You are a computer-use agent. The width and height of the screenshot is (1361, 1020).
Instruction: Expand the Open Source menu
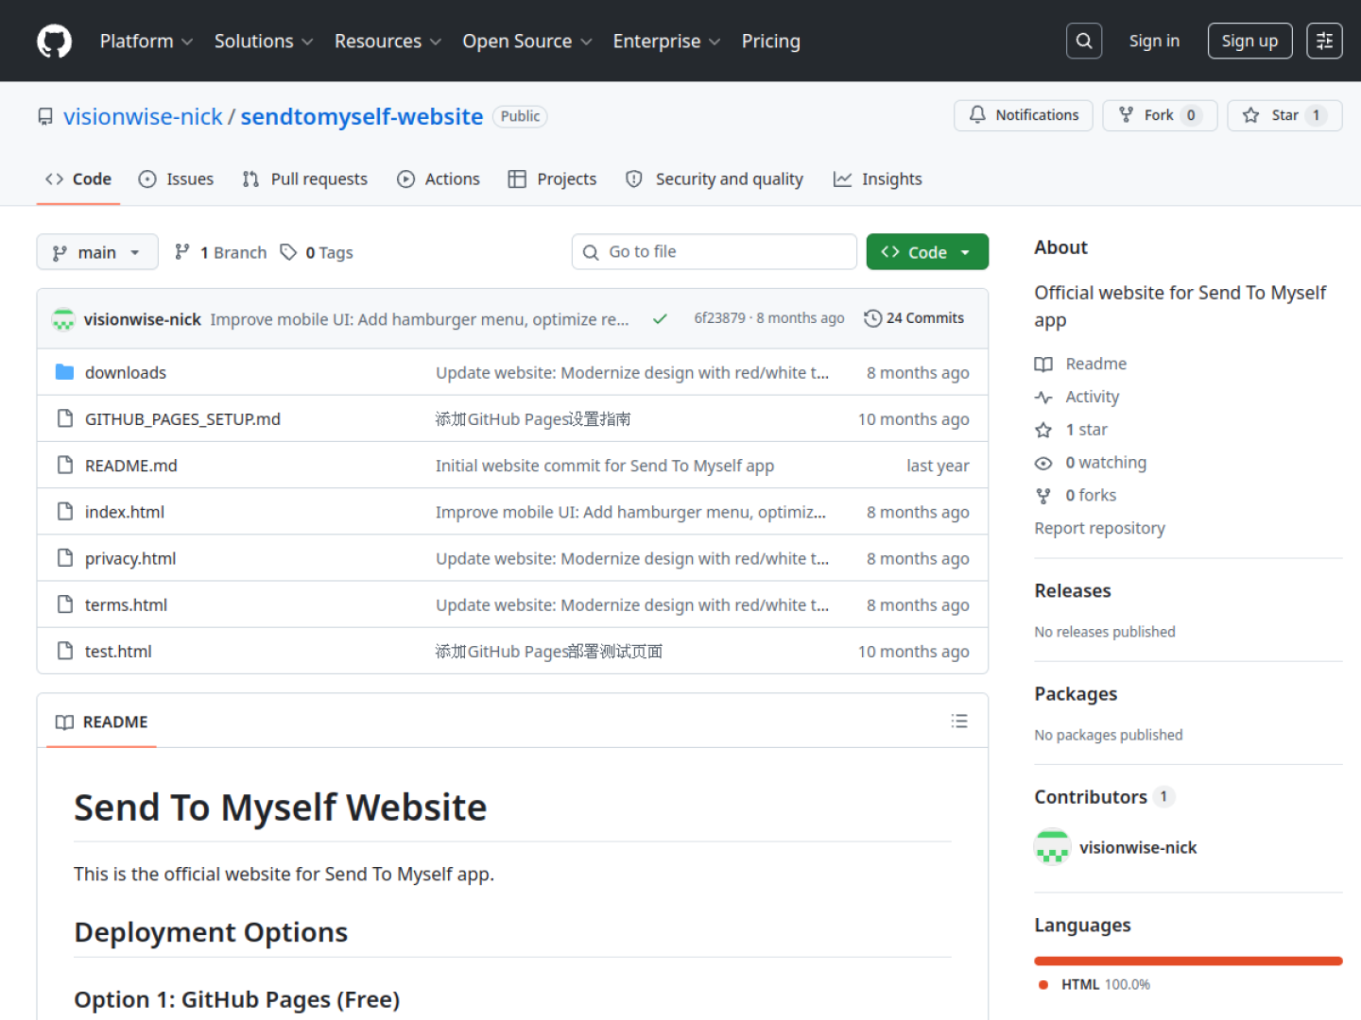[x=527, y=42]
